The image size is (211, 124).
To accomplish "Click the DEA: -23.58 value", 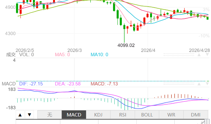I will 68,84.
